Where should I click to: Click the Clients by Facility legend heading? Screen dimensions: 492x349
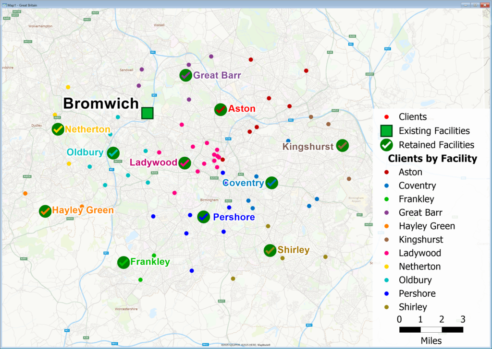432,158
